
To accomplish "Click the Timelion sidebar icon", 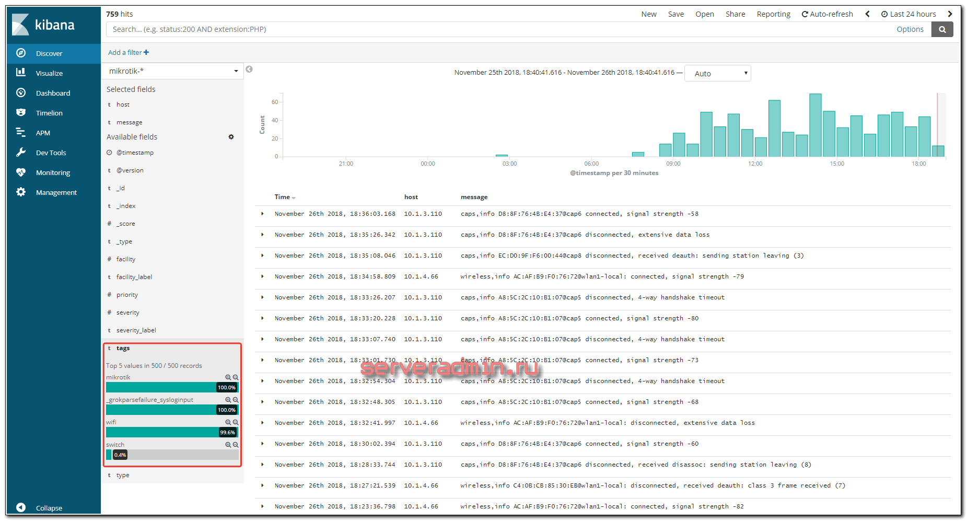I will pos(21,112).
